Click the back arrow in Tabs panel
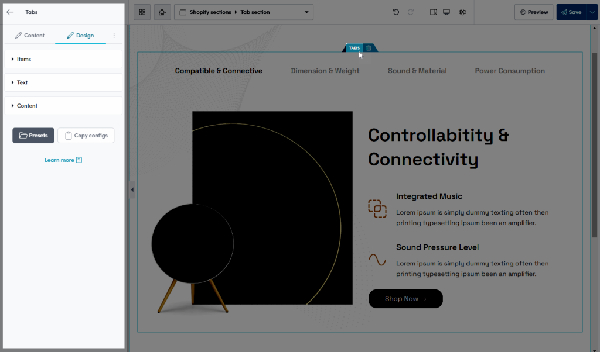The height and width of the screenshot is (352, 600). (x=11, y=12)
